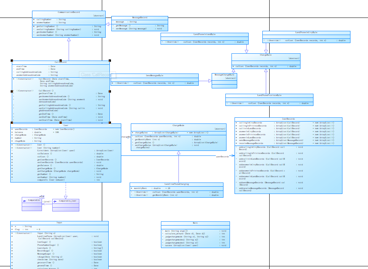Click the ChargeRule class title

pyautogui.click(x=266, y=55)
